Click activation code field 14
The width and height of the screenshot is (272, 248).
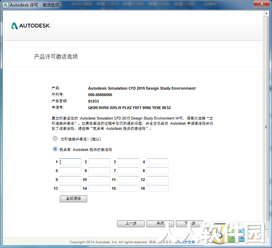(x=99, y=188)
